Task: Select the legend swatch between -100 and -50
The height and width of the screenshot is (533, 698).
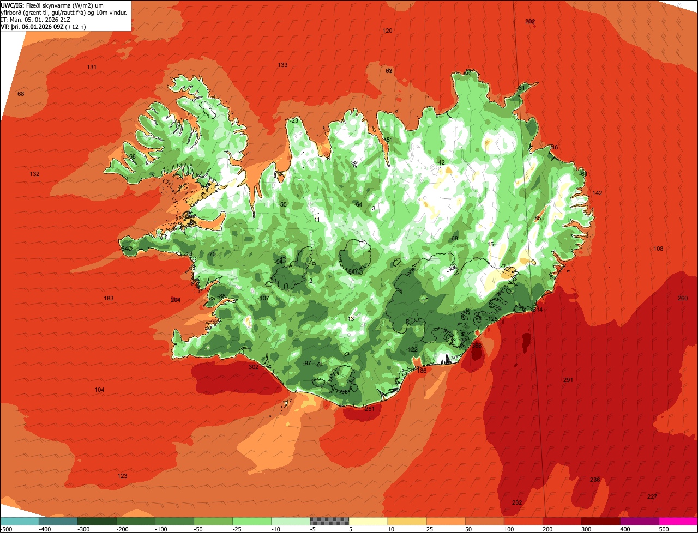Action: tap(174, 521)
